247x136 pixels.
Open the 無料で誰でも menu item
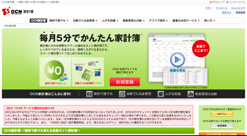click(x=57, y=21)
